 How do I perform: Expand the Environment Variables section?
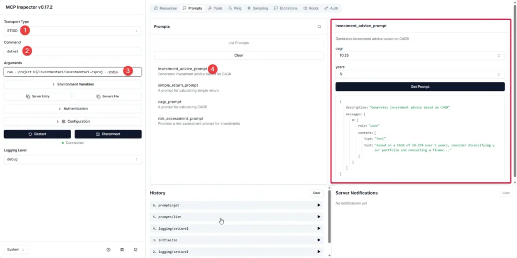[x=73, y=84]
